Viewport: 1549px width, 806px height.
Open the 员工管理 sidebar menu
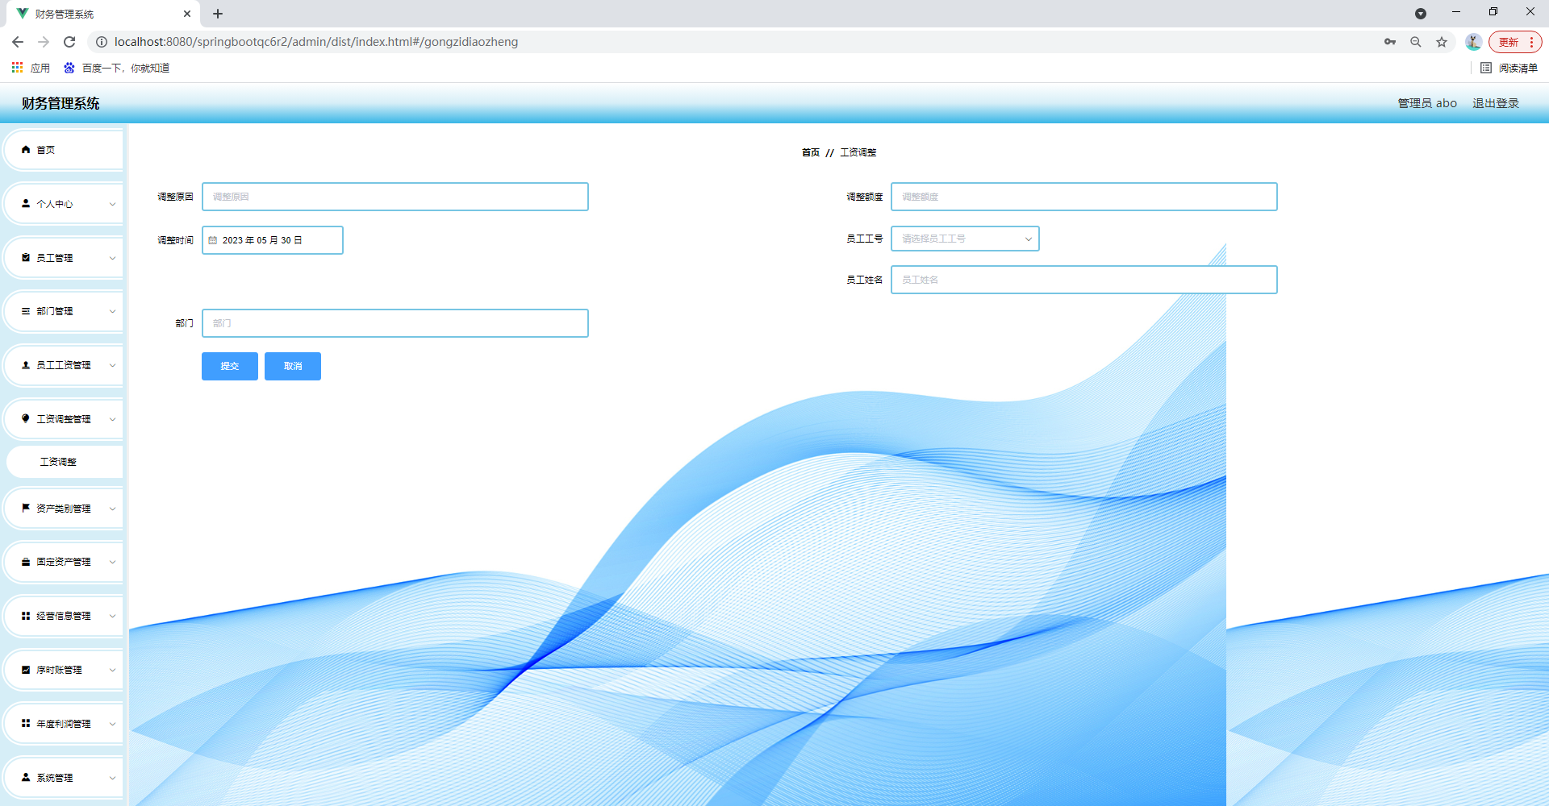tap(64, 258)
